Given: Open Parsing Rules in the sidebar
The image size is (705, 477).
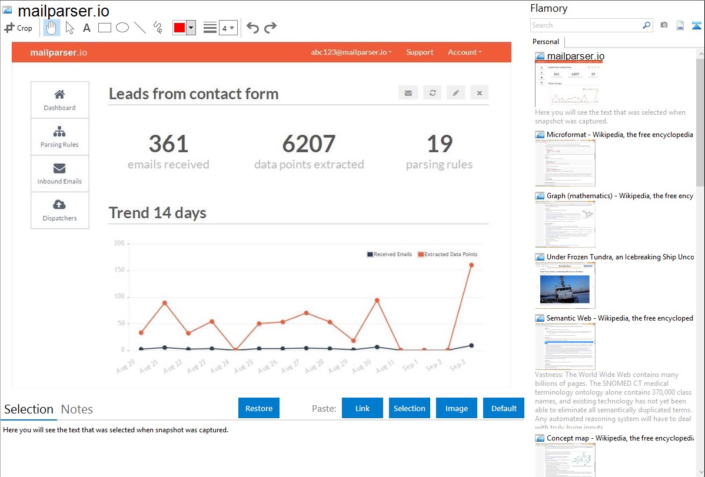Looking at the screenshot, I should coord(59,136).
